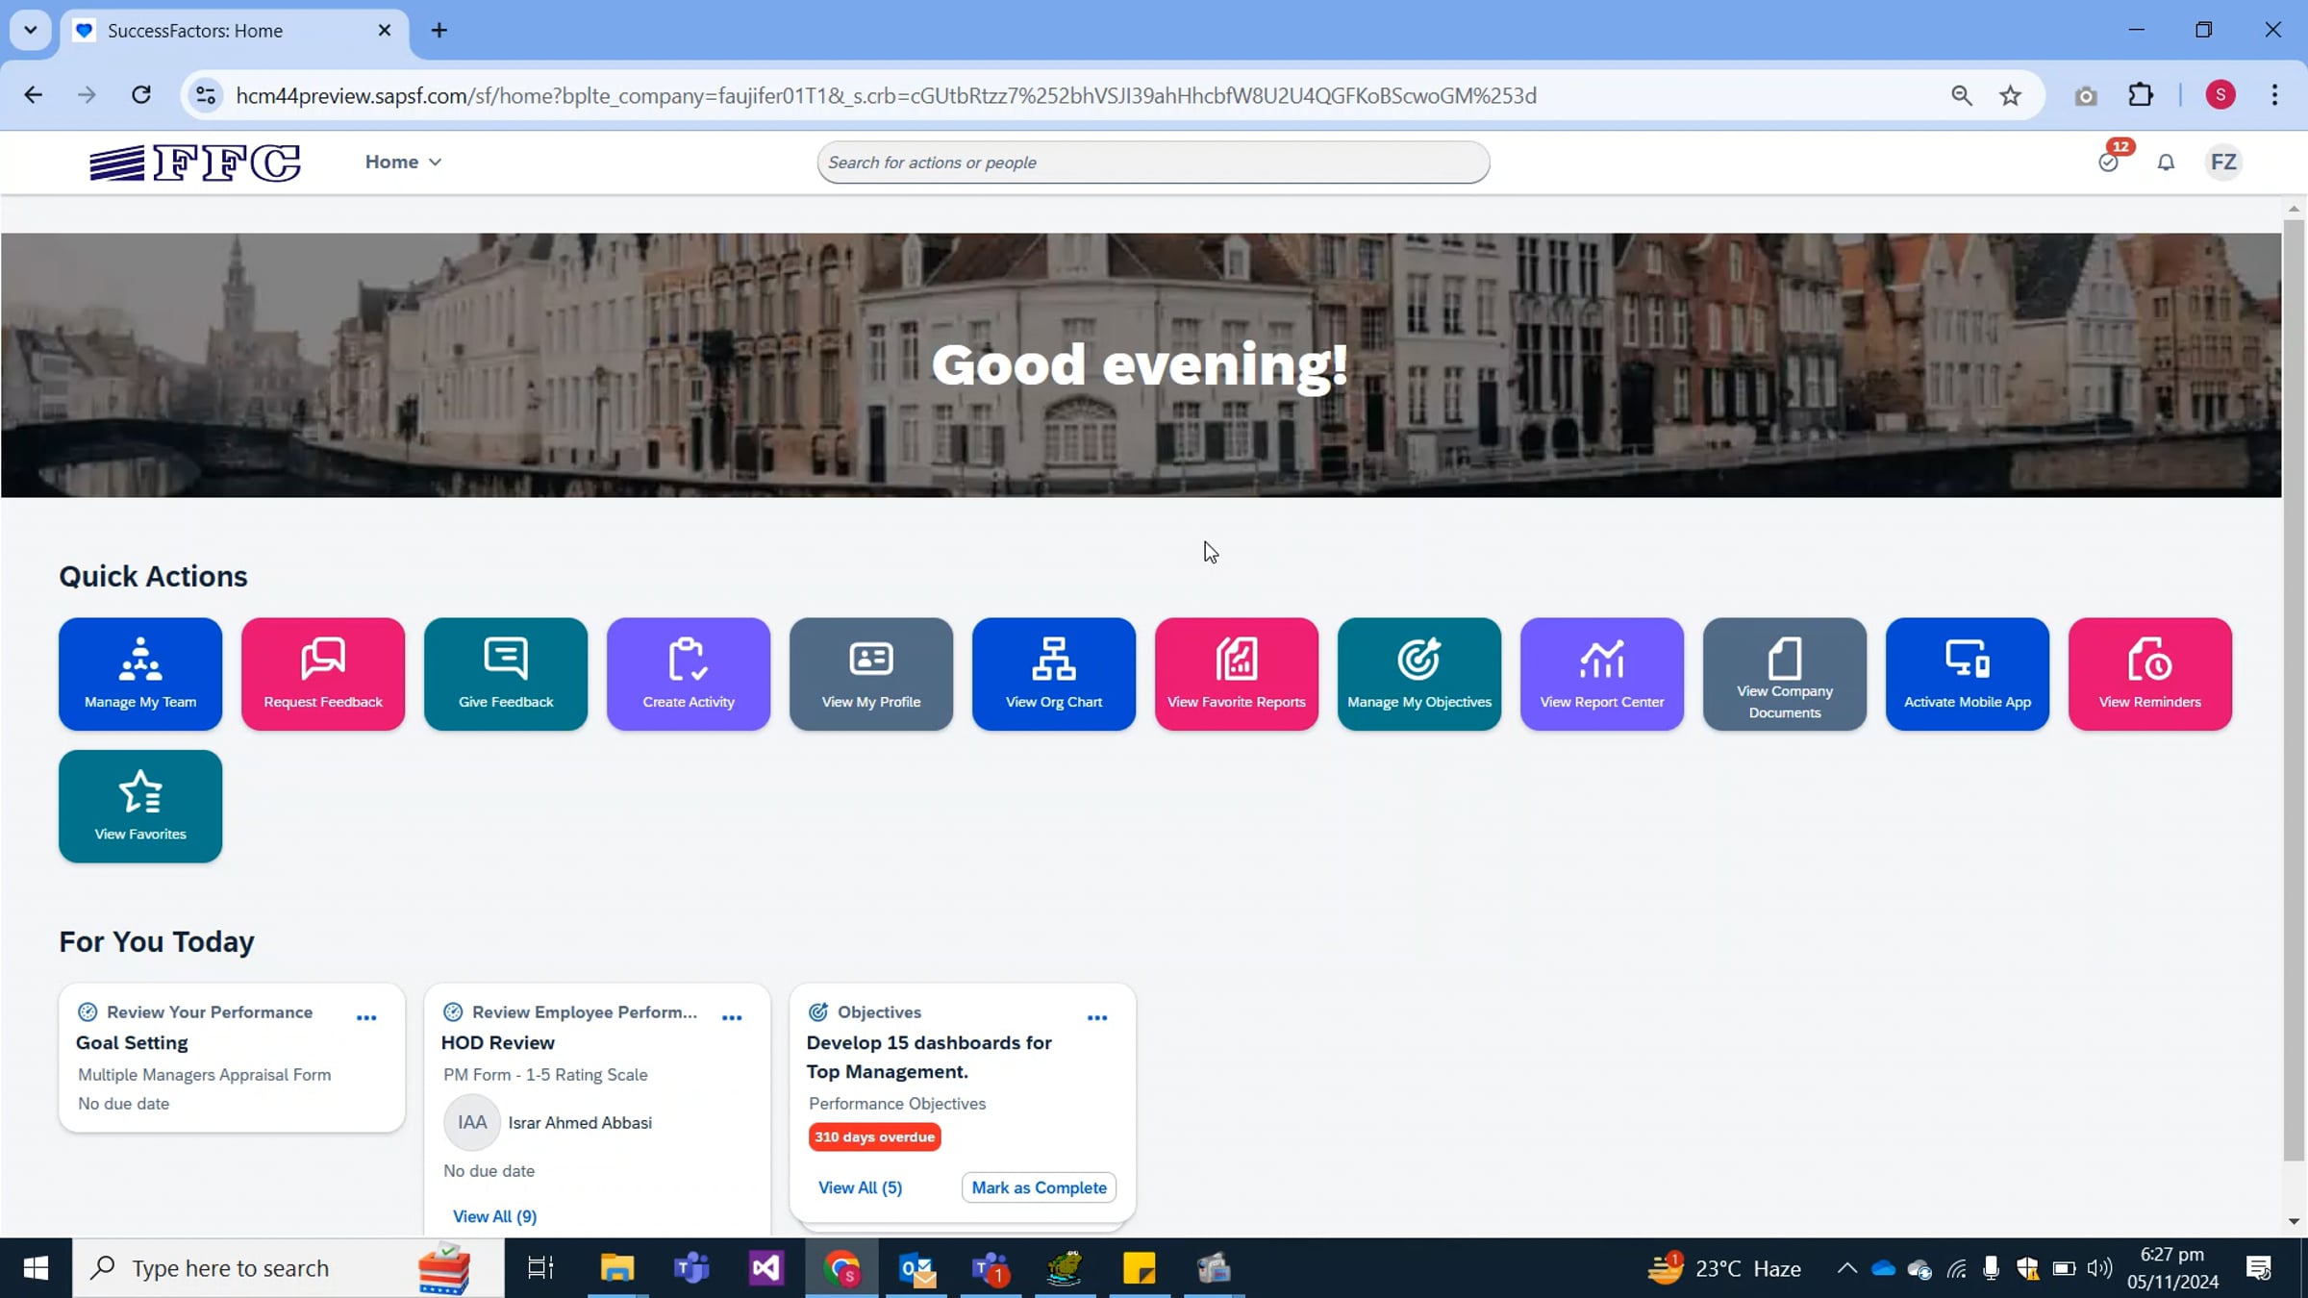This screenshot has width=2308, height=1298.
Task: Open the Give Feedback quick action
Action: [x=505, y=673]
